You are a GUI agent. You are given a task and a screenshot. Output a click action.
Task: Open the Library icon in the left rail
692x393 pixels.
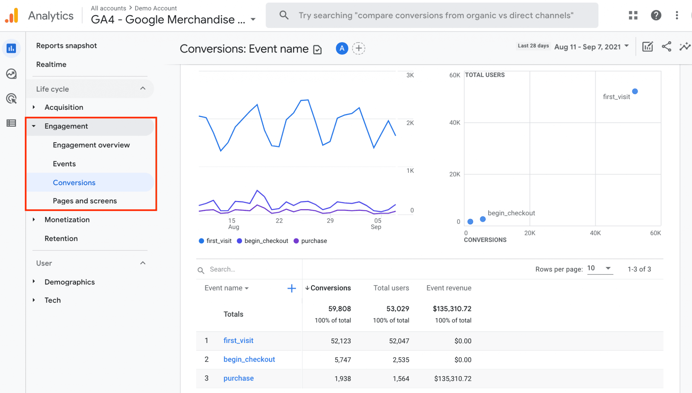(11, 123)
